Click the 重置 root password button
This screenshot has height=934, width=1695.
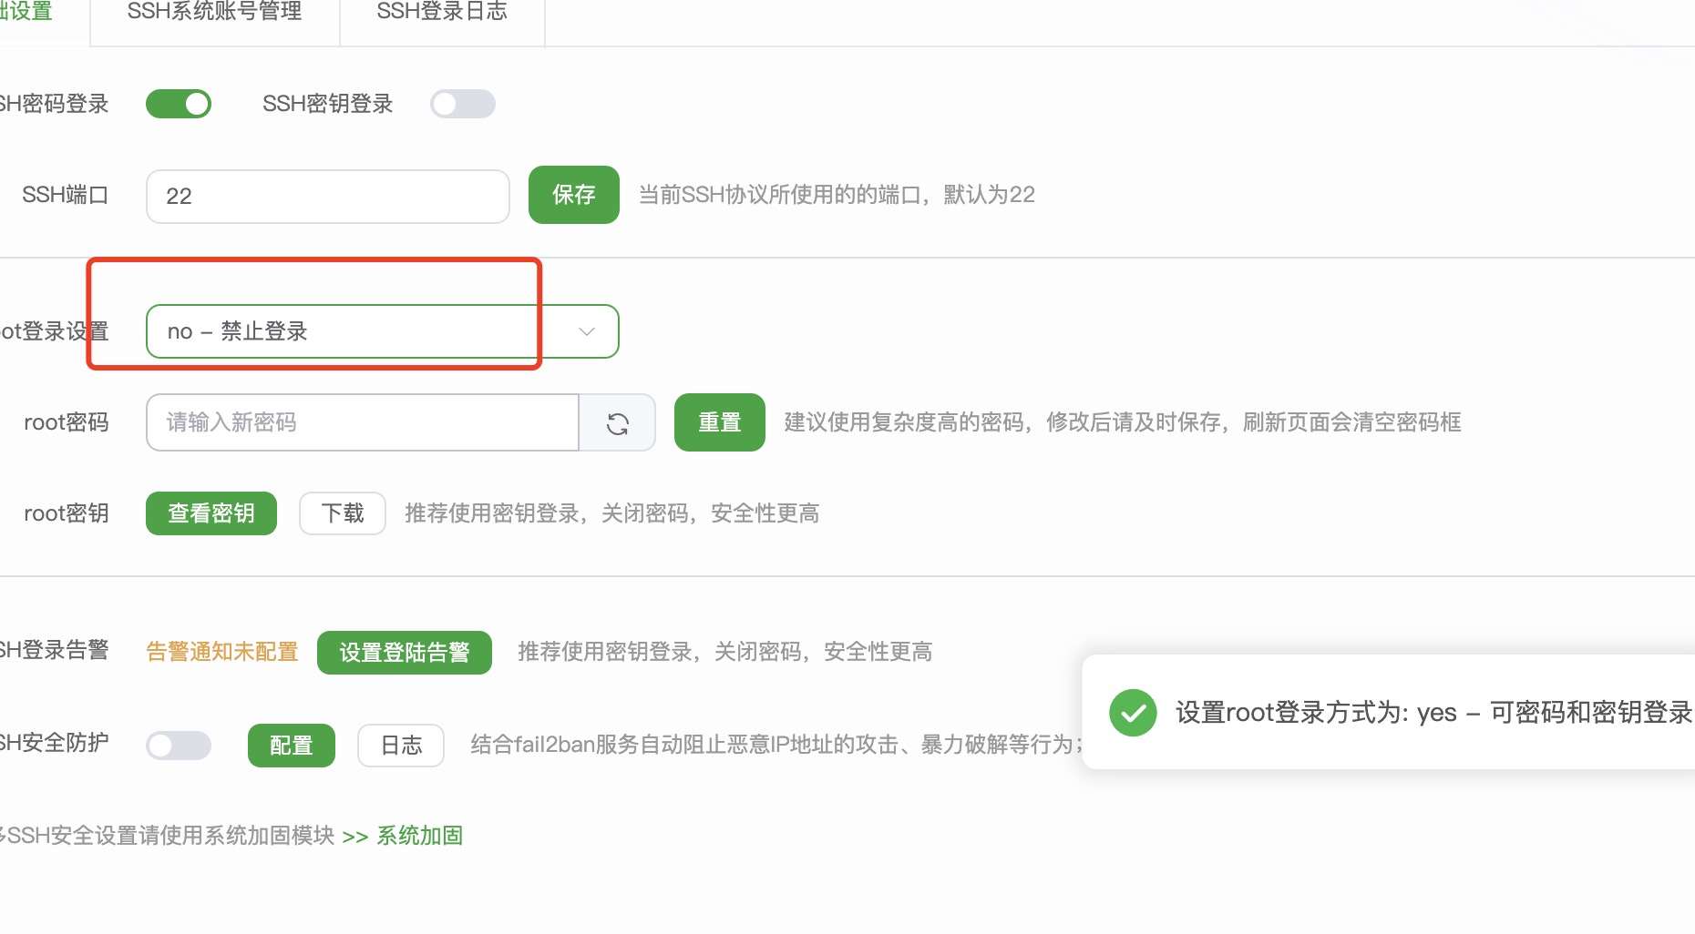pyautogui.click(x=719, y=422)
